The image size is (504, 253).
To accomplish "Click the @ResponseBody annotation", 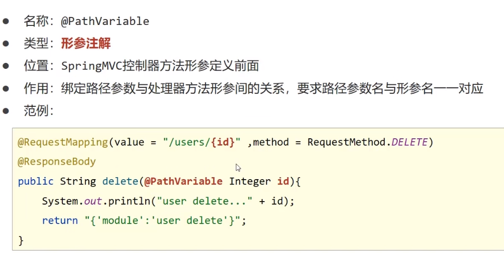I will tap(56, 162).
